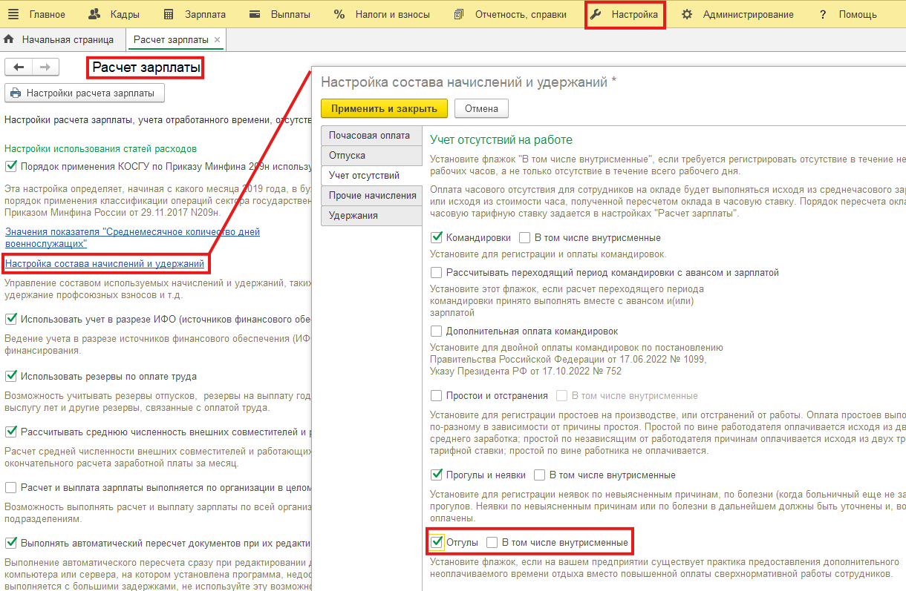
Task: Toggle Использовать резервы по оплате труда checkbox
Action: tap(11, 376)
